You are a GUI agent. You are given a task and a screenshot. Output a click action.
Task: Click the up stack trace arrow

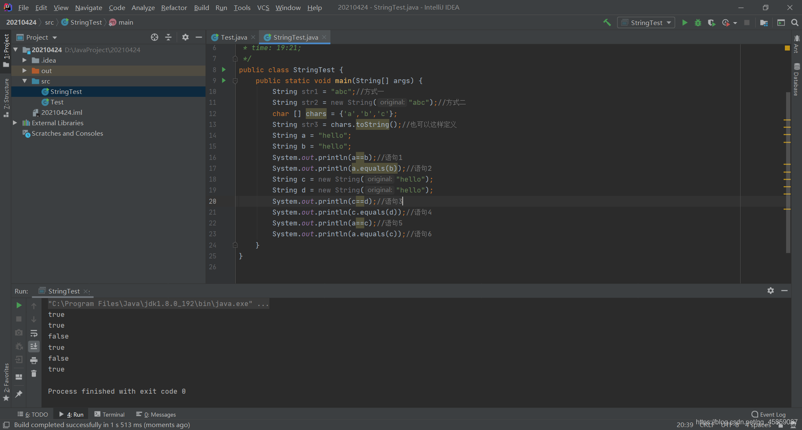pyautogui.click(x=34, y=306)
